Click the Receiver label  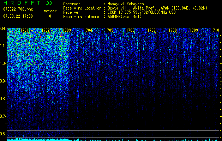pos(72,12)
